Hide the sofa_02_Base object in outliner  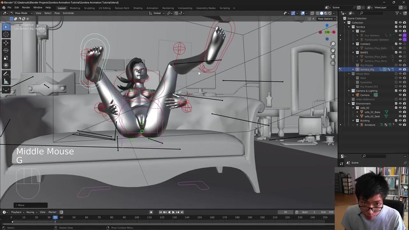coord(400,112)
